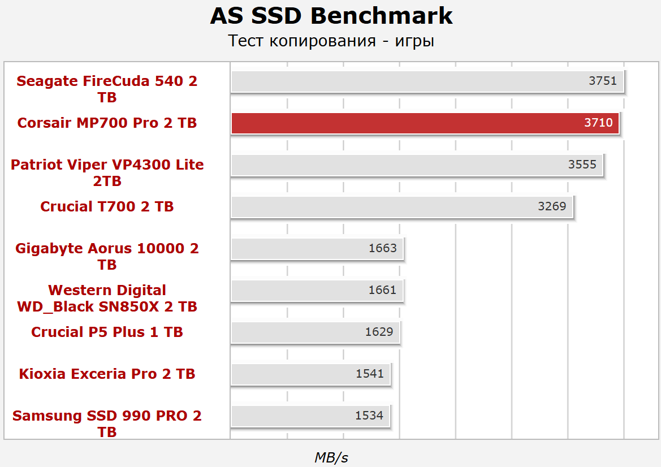Select the Kioxia Exceria Pro 2 TB label
This screenshot has width=661, height=467.
(107, 374)
